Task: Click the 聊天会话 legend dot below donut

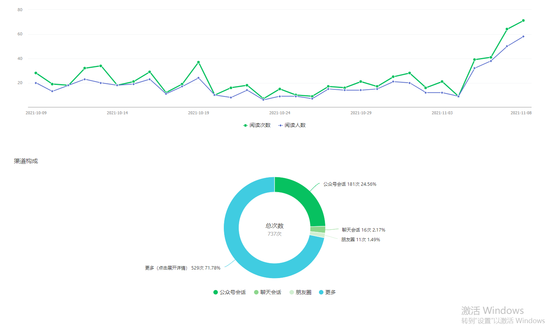Action: [256, 293]
